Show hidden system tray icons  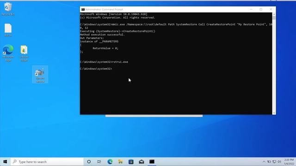pos(264,162)
